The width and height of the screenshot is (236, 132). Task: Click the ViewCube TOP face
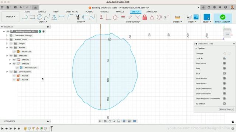(x=227, y=34)
